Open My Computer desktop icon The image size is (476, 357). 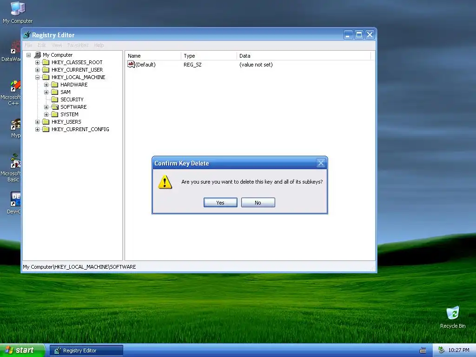point(18,13)
